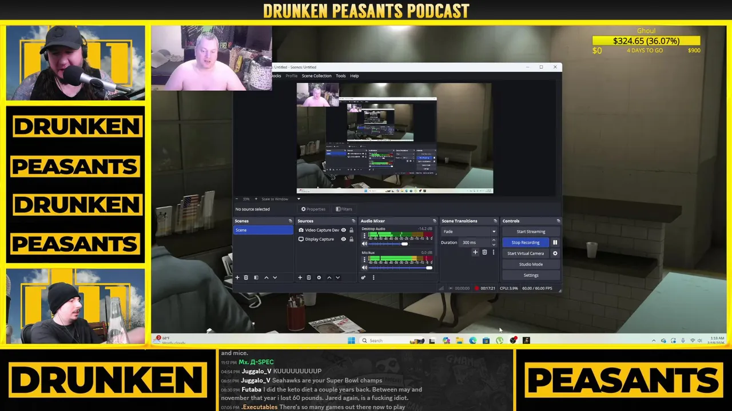Hide the Display Capture source eye icon
Screen dimensions: 732x411
[x=344, y=239]
